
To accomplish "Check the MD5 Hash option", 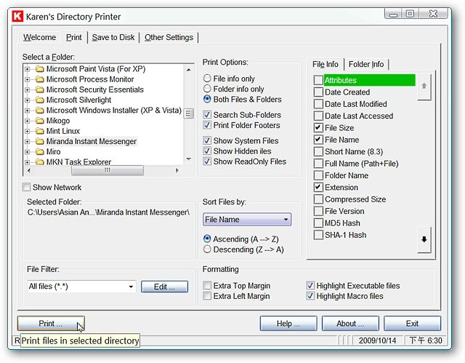I will point(318,223).
